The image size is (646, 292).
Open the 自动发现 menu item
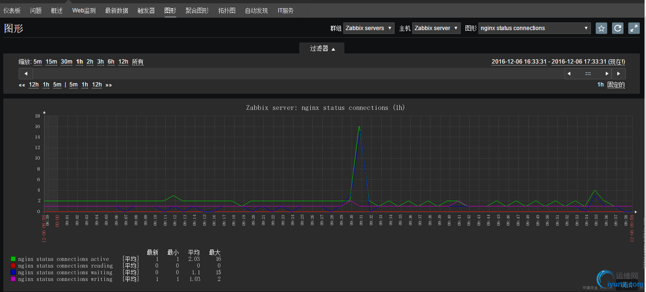(257, 11)
